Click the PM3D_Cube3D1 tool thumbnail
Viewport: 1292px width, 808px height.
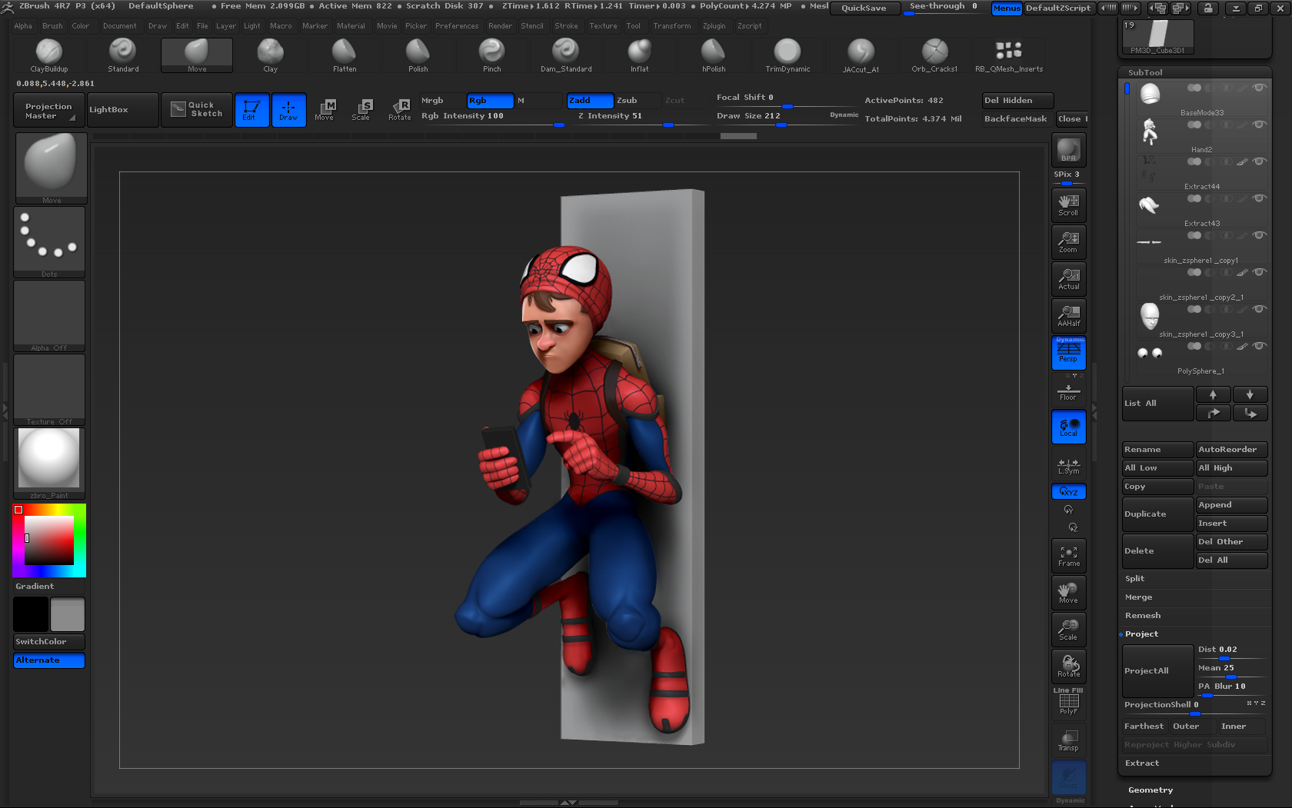point(1158,37)
